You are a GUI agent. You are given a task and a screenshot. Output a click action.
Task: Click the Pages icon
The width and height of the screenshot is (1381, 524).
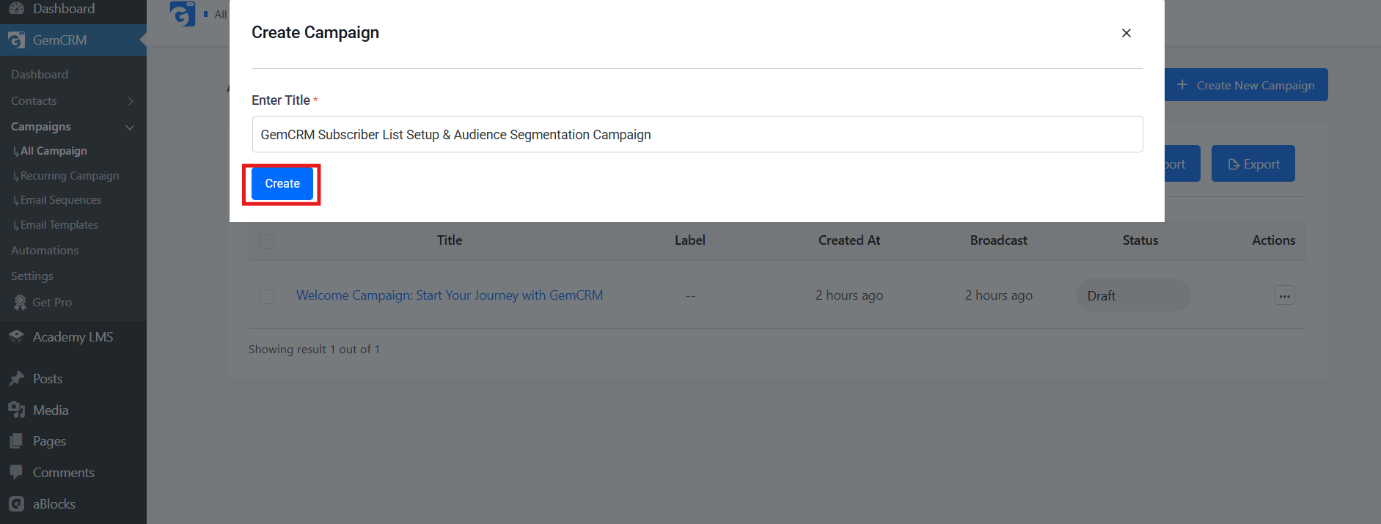tap(16, 441)
